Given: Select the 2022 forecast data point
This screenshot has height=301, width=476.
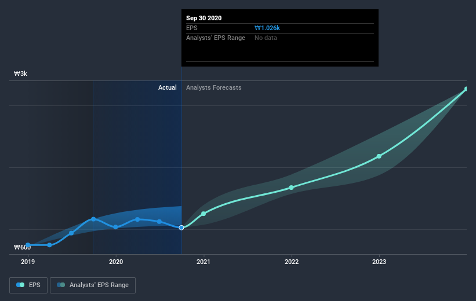Looking at the screenshot, I should (x=291, y=188).
